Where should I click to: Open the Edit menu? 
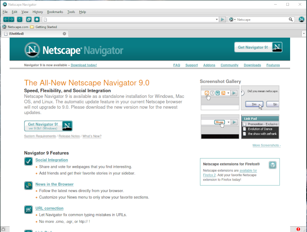coord(15,12)
